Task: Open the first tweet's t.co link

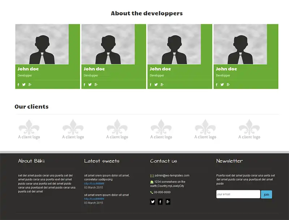Action: [x=94, y=184]
